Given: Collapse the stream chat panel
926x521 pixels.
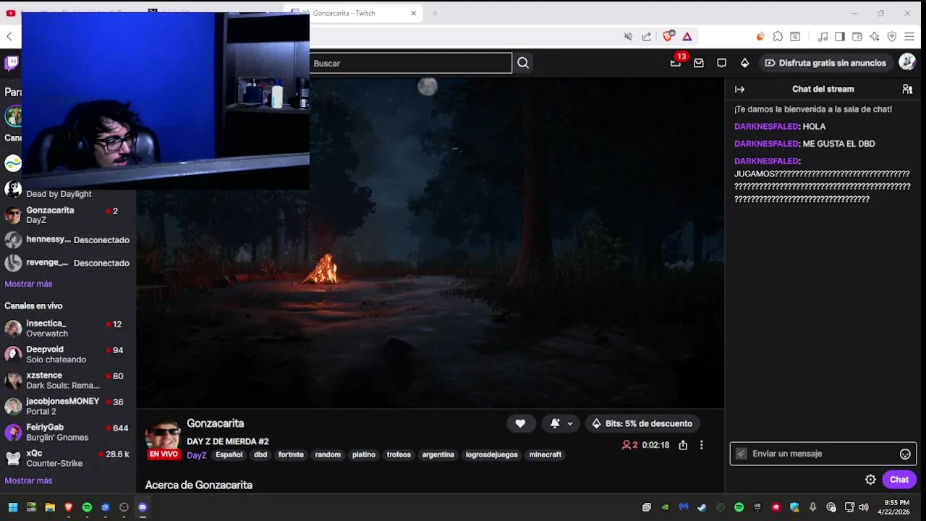Looking at the screenshot, I should (x=739, y=89).
